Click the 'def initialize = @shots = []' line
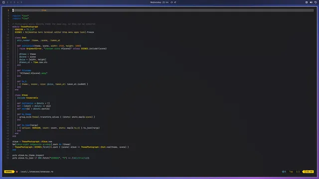Viewport: 319px width, 179px height. (33, 103)
